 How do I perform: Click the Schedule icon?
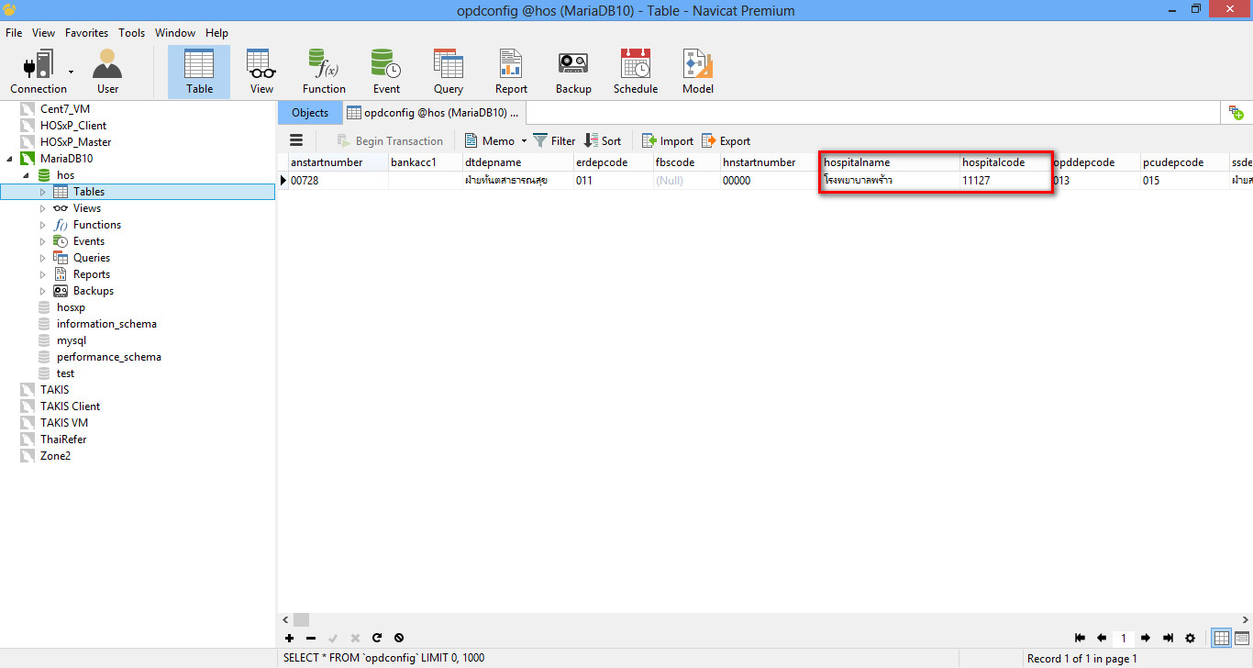pyautogui.click(x=635, y=69)
